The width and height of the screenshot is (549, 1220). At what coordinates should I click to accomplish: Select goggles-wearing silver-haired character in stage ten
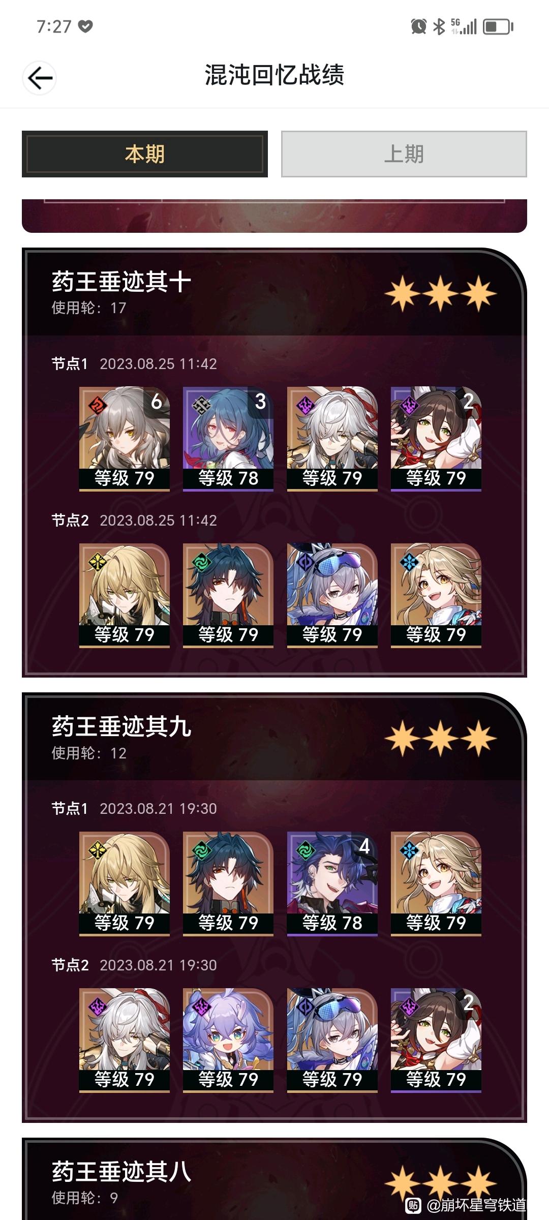[x=332, y=596]
